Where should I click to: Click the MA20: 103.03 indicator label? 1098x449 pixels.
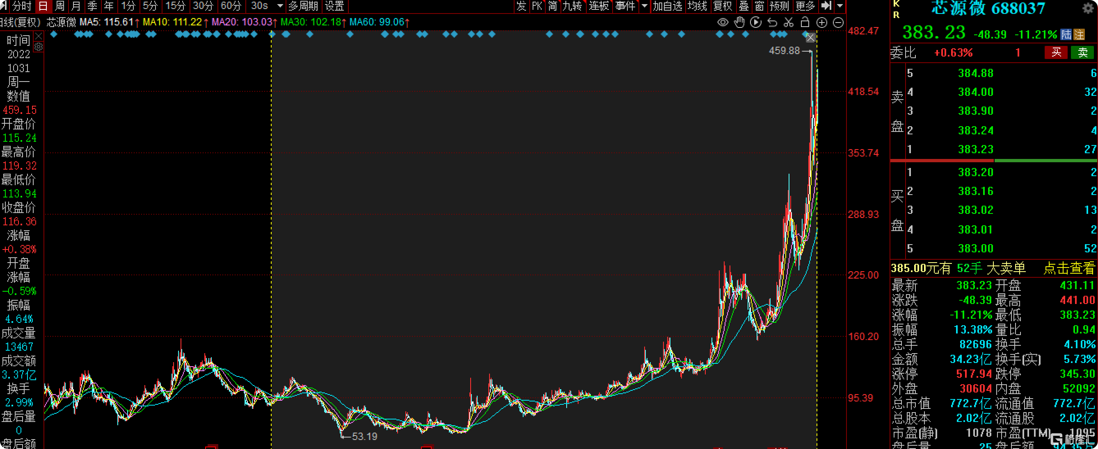[x=242, y=22]
